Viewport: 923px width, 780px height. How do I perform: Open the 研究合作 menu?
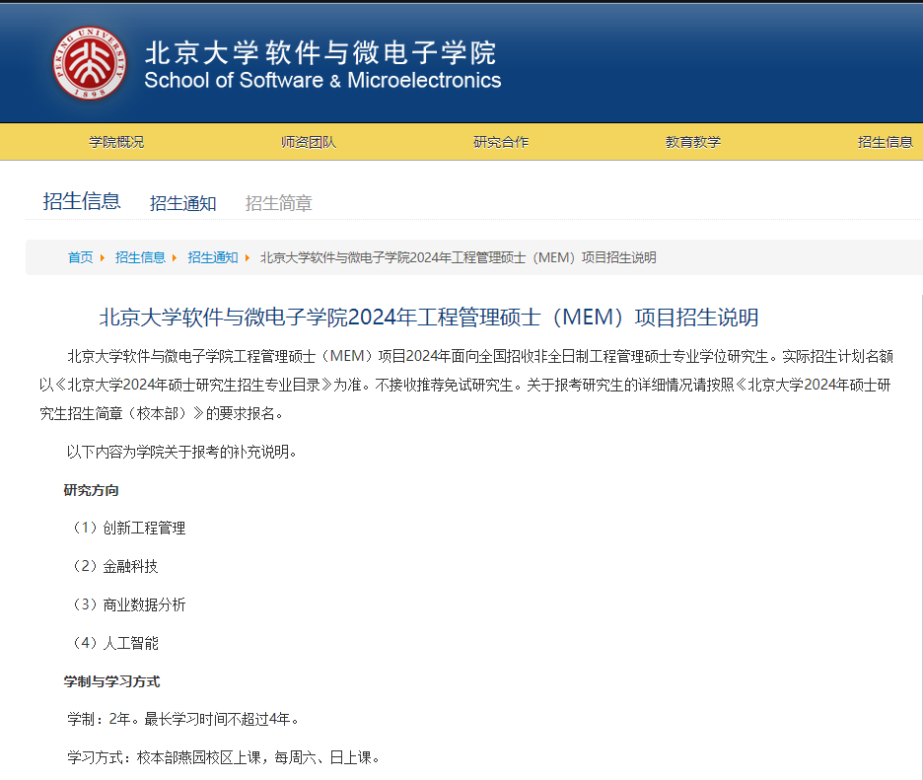pos(501,142)
